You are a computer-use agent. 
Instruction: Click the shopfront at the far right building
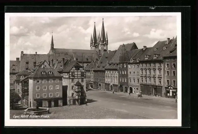170,92
